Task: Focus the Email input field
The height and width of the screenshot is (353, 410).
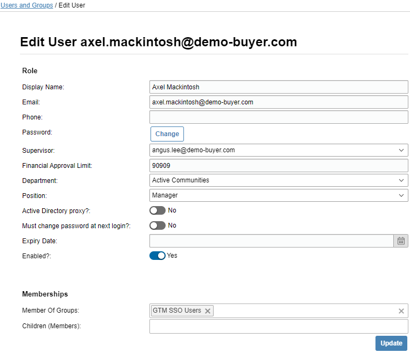Action: point(279,102)
